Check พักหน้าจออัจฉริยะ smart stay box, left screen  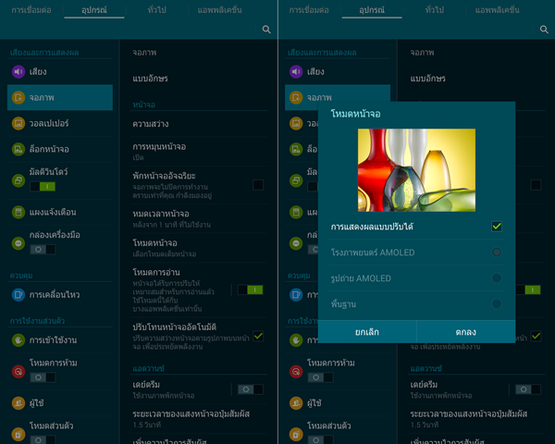pyautogui.click(x=258, y=185)
